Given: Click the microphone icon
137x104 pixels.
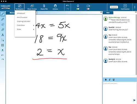Looking at the screenshot, I should click(x=78, y=6).
